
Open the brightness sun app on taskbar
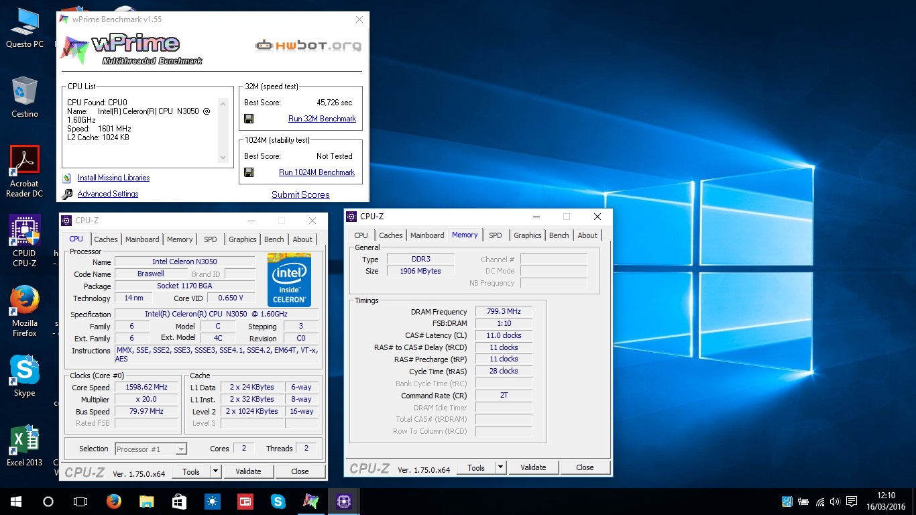[212, 501]
